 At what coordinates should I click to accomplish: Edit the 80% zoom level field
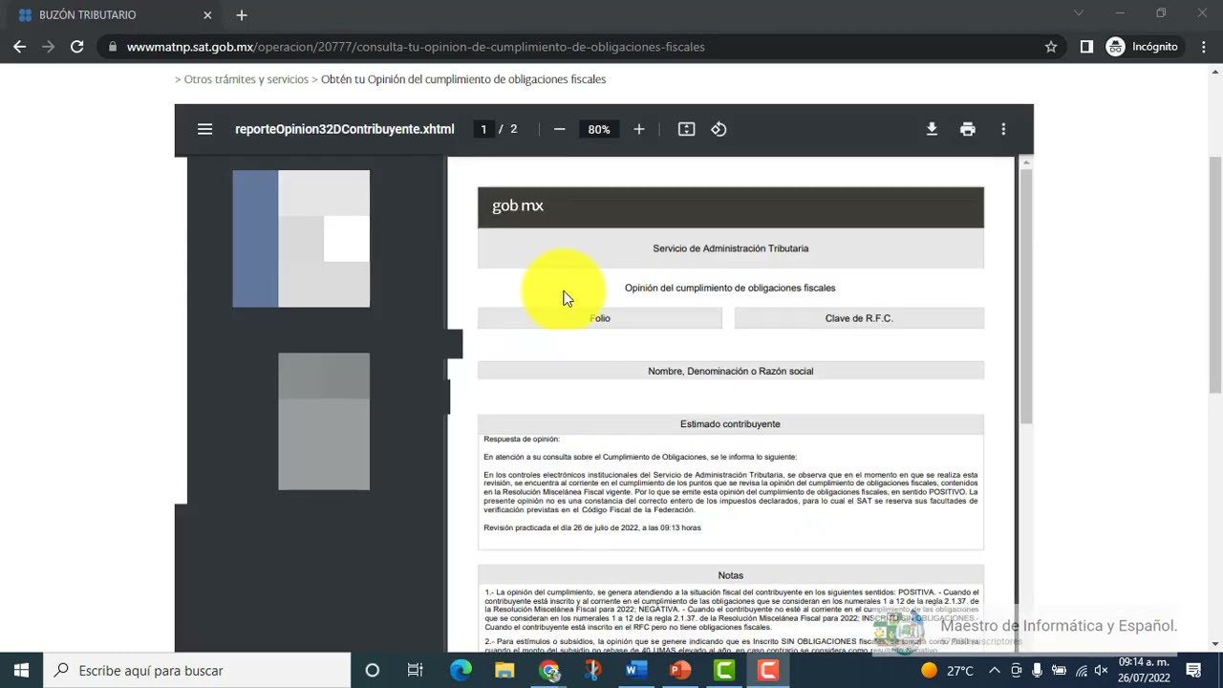pos(599,129)
